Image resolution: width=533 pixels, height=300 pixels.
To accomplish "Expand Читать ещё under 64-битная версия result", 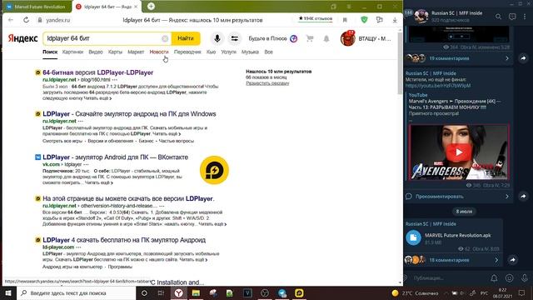I will click(x=98, y=98).
